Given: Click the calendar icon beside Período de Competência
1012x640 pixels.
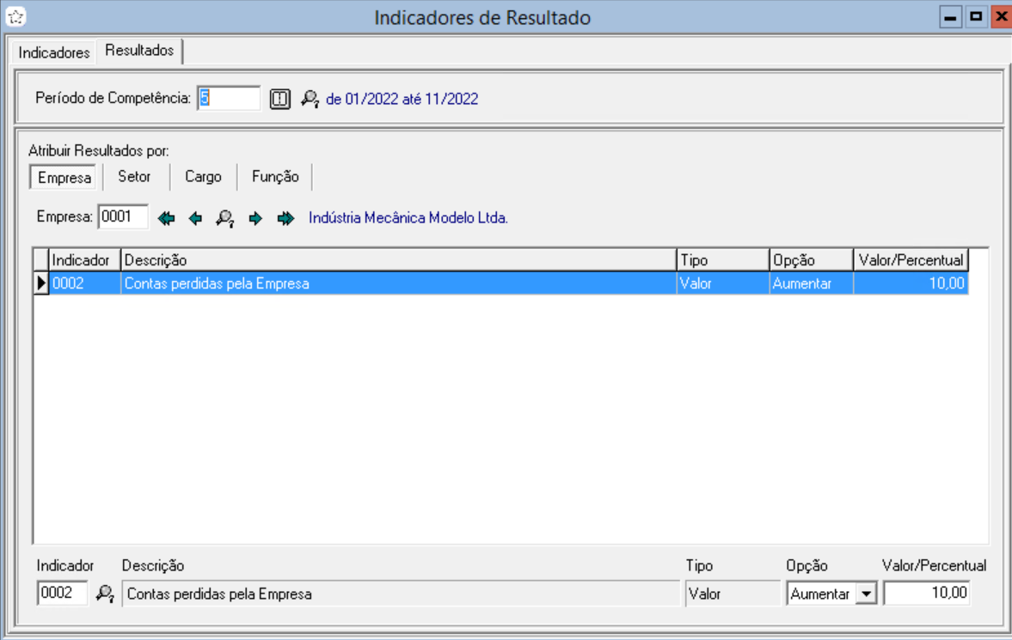Looking at the screenshot, I should pyautogui.click(x=281, y=99).
